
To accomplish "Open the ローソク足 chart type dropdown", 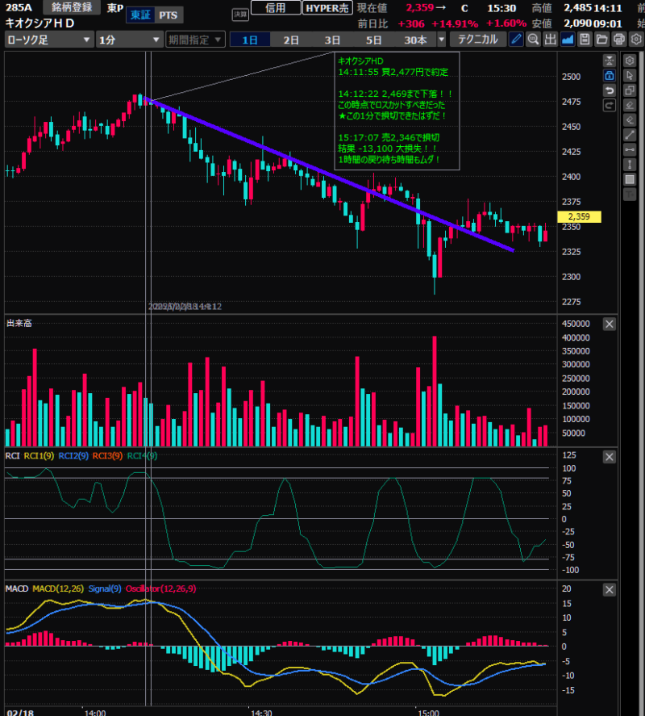I will [x=47, y=40].
